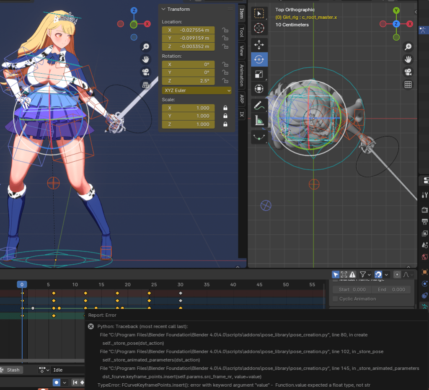Click the Rotation Z value field
The image size is (429, 390).
pyautogui.click(x=188, y=81)
